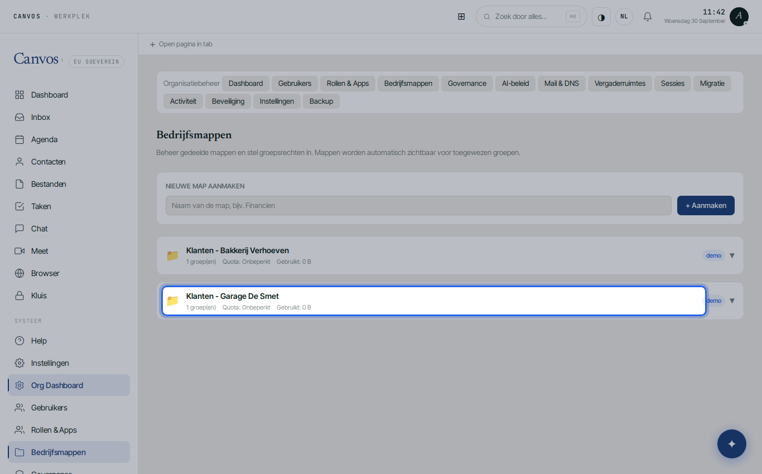Open notifications bell icon

[648, 17]
